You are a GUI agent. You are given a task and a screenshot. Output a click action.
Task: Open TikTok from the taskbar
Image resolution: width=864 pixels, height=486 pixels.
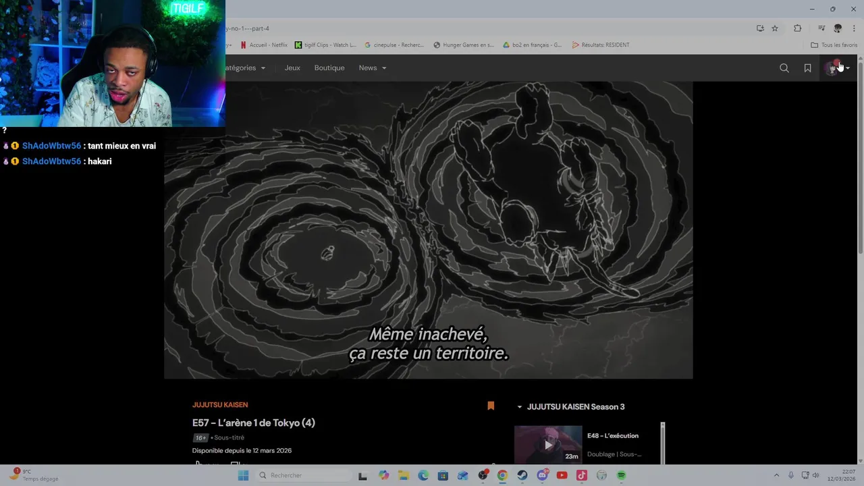[x=582, y=475]
